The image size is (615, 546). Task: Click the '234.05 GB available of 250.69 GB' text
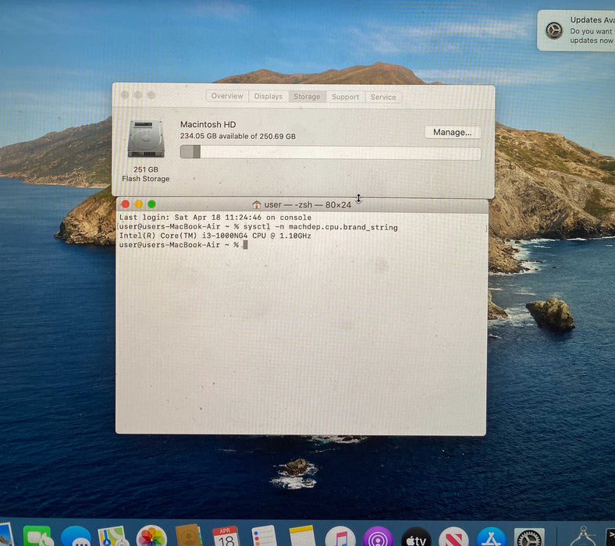coord(238,136)
